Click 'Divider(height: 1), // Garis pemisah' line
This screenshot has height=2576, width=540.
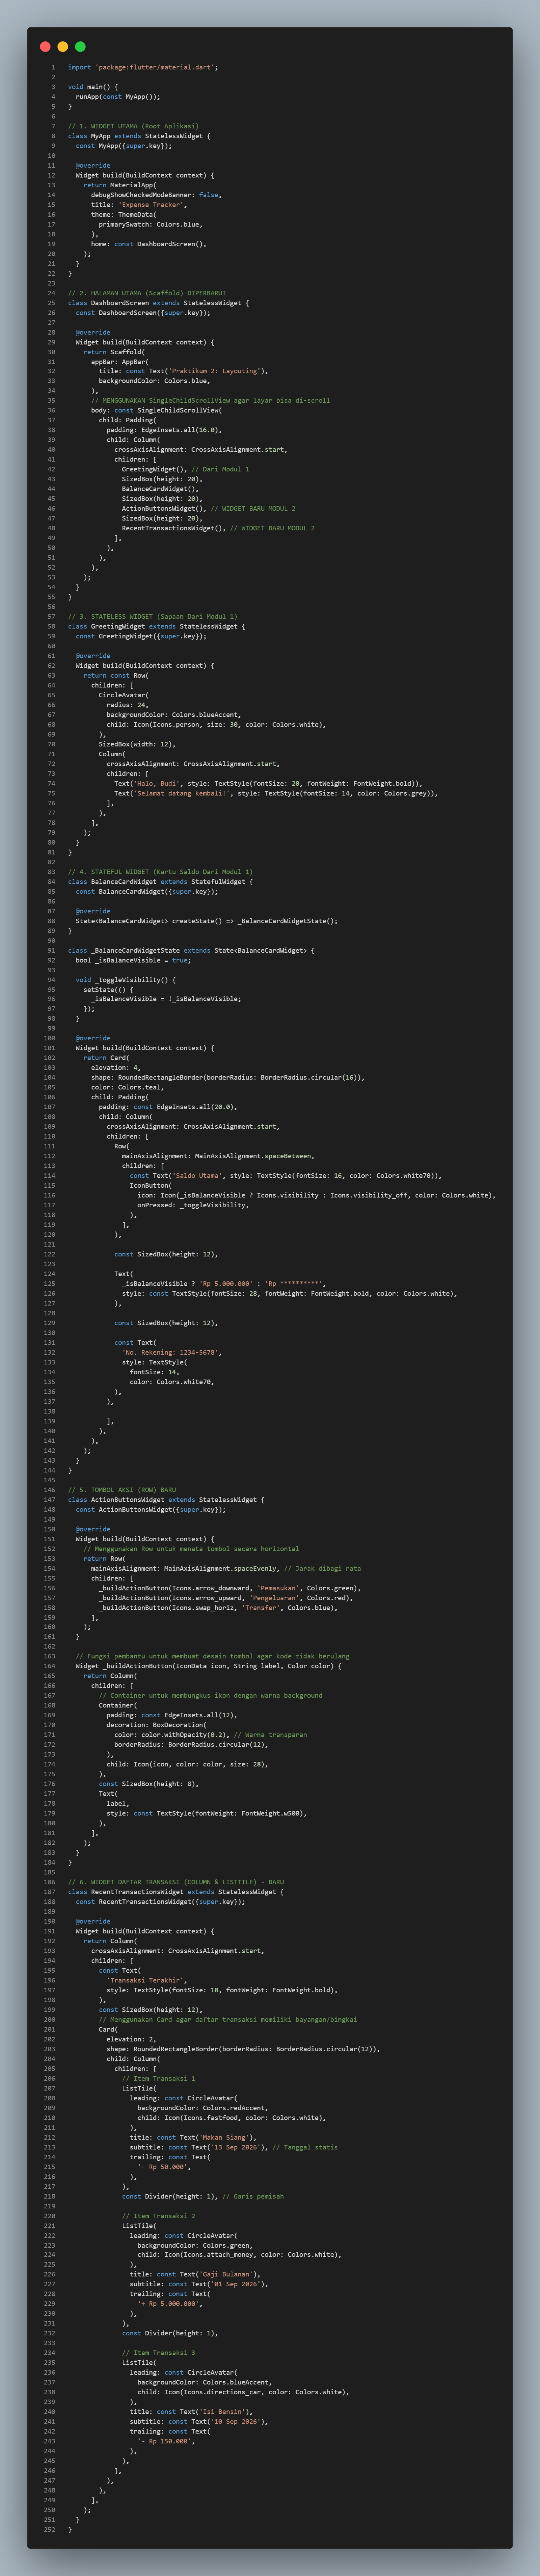(x=203, y=2196)
